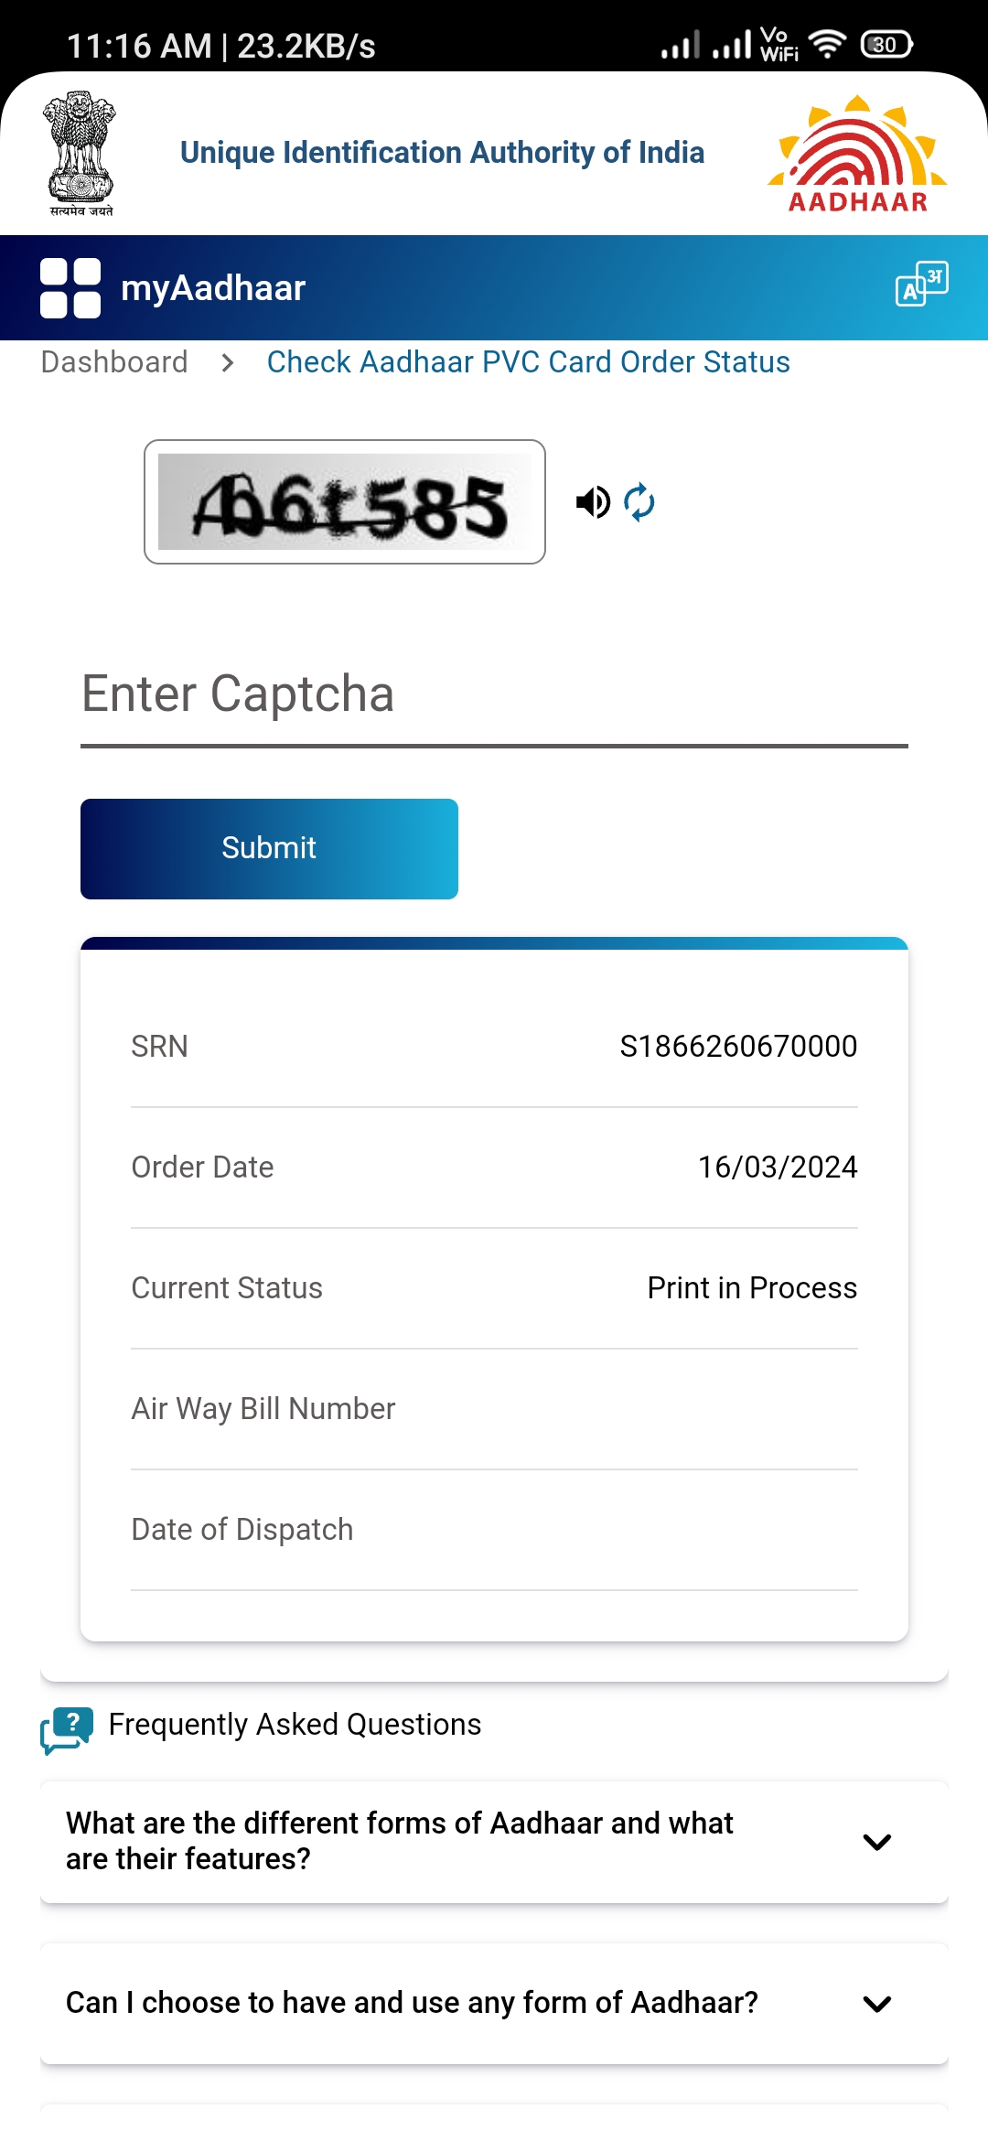Tap the myAadhaar grid menu icon
The image size is (988, 2141).
pos(70,288)
